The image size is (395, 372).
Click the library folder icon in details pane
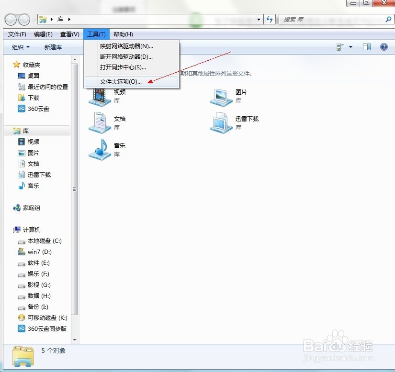coord(23,356)
